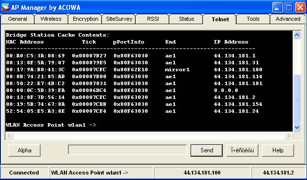Click tick value 0x00007B27

click(x=89, y=56)
